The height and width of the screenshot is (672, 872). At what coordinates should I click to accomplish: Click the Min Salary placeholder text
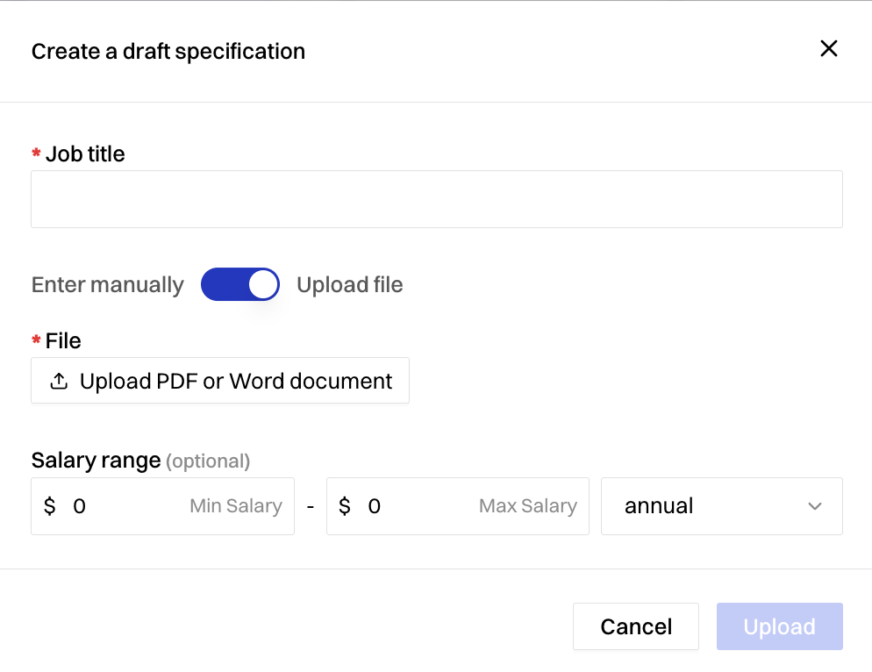pos(236,506)
